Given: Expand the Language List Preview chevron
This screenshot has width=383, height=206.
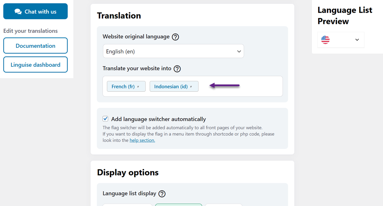Looking at the screenshot, I should pyautogui.click(x=357, y=40).
